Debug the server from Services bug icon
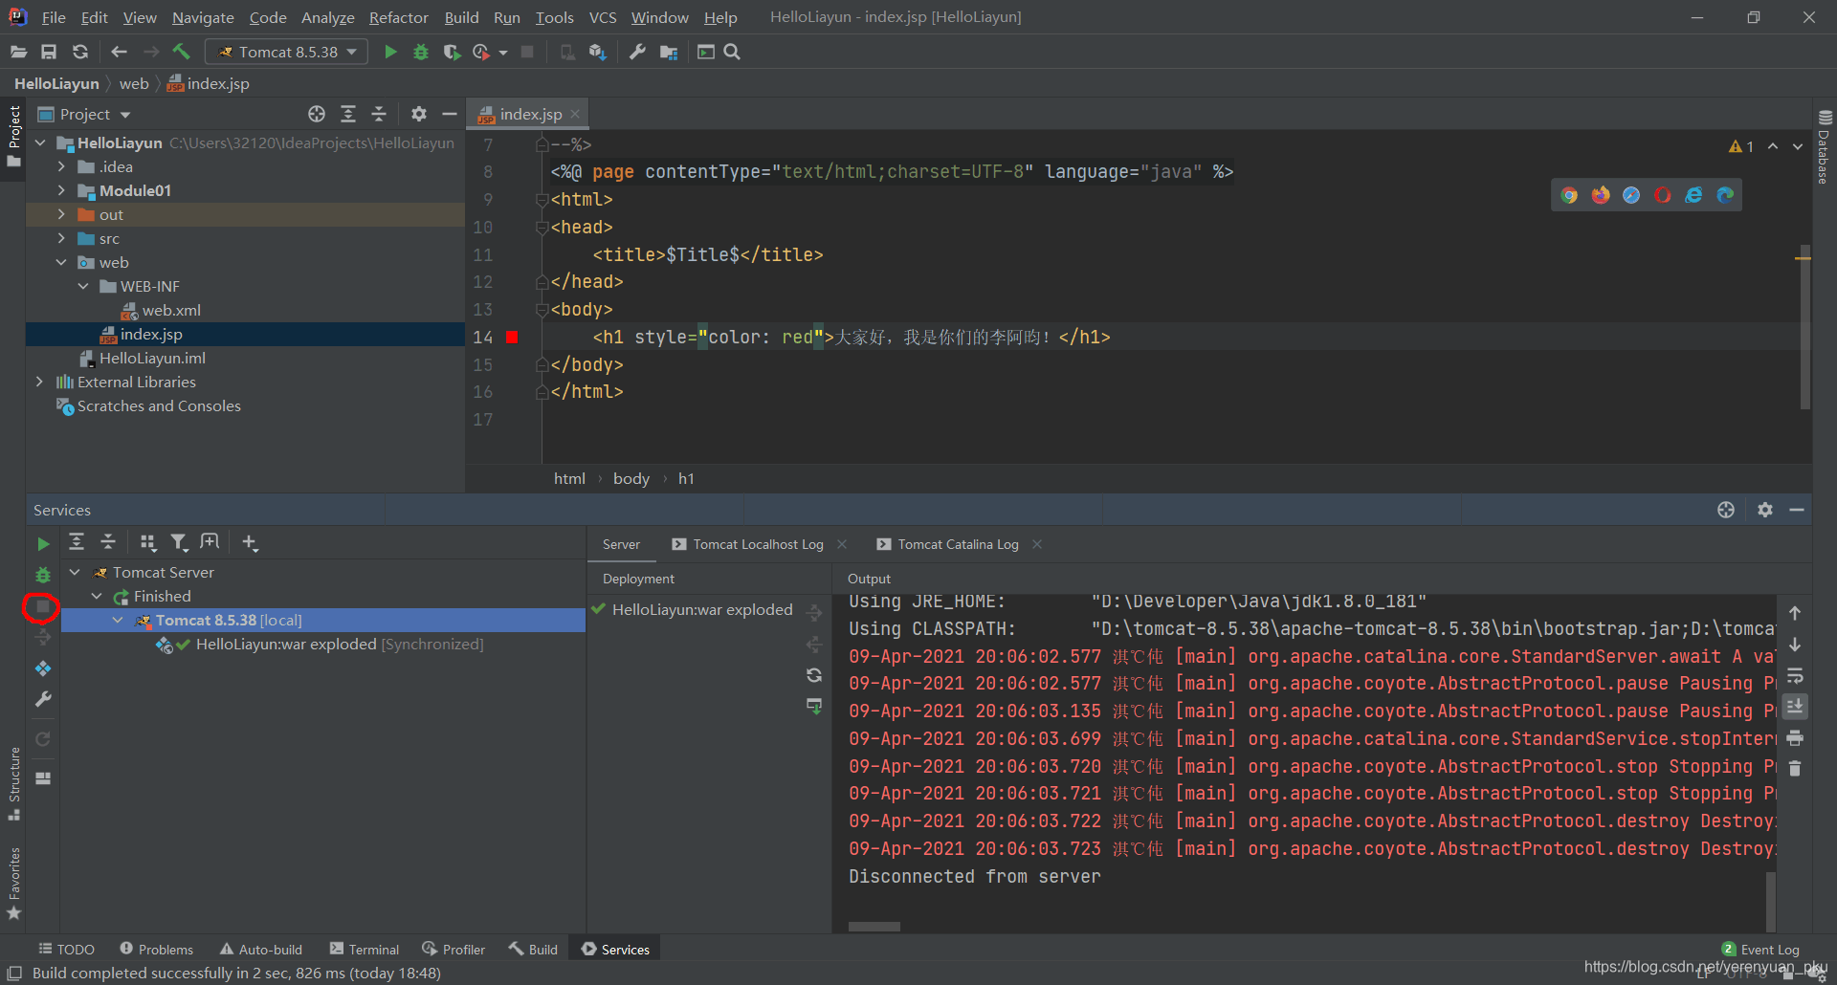 [43, 575]
